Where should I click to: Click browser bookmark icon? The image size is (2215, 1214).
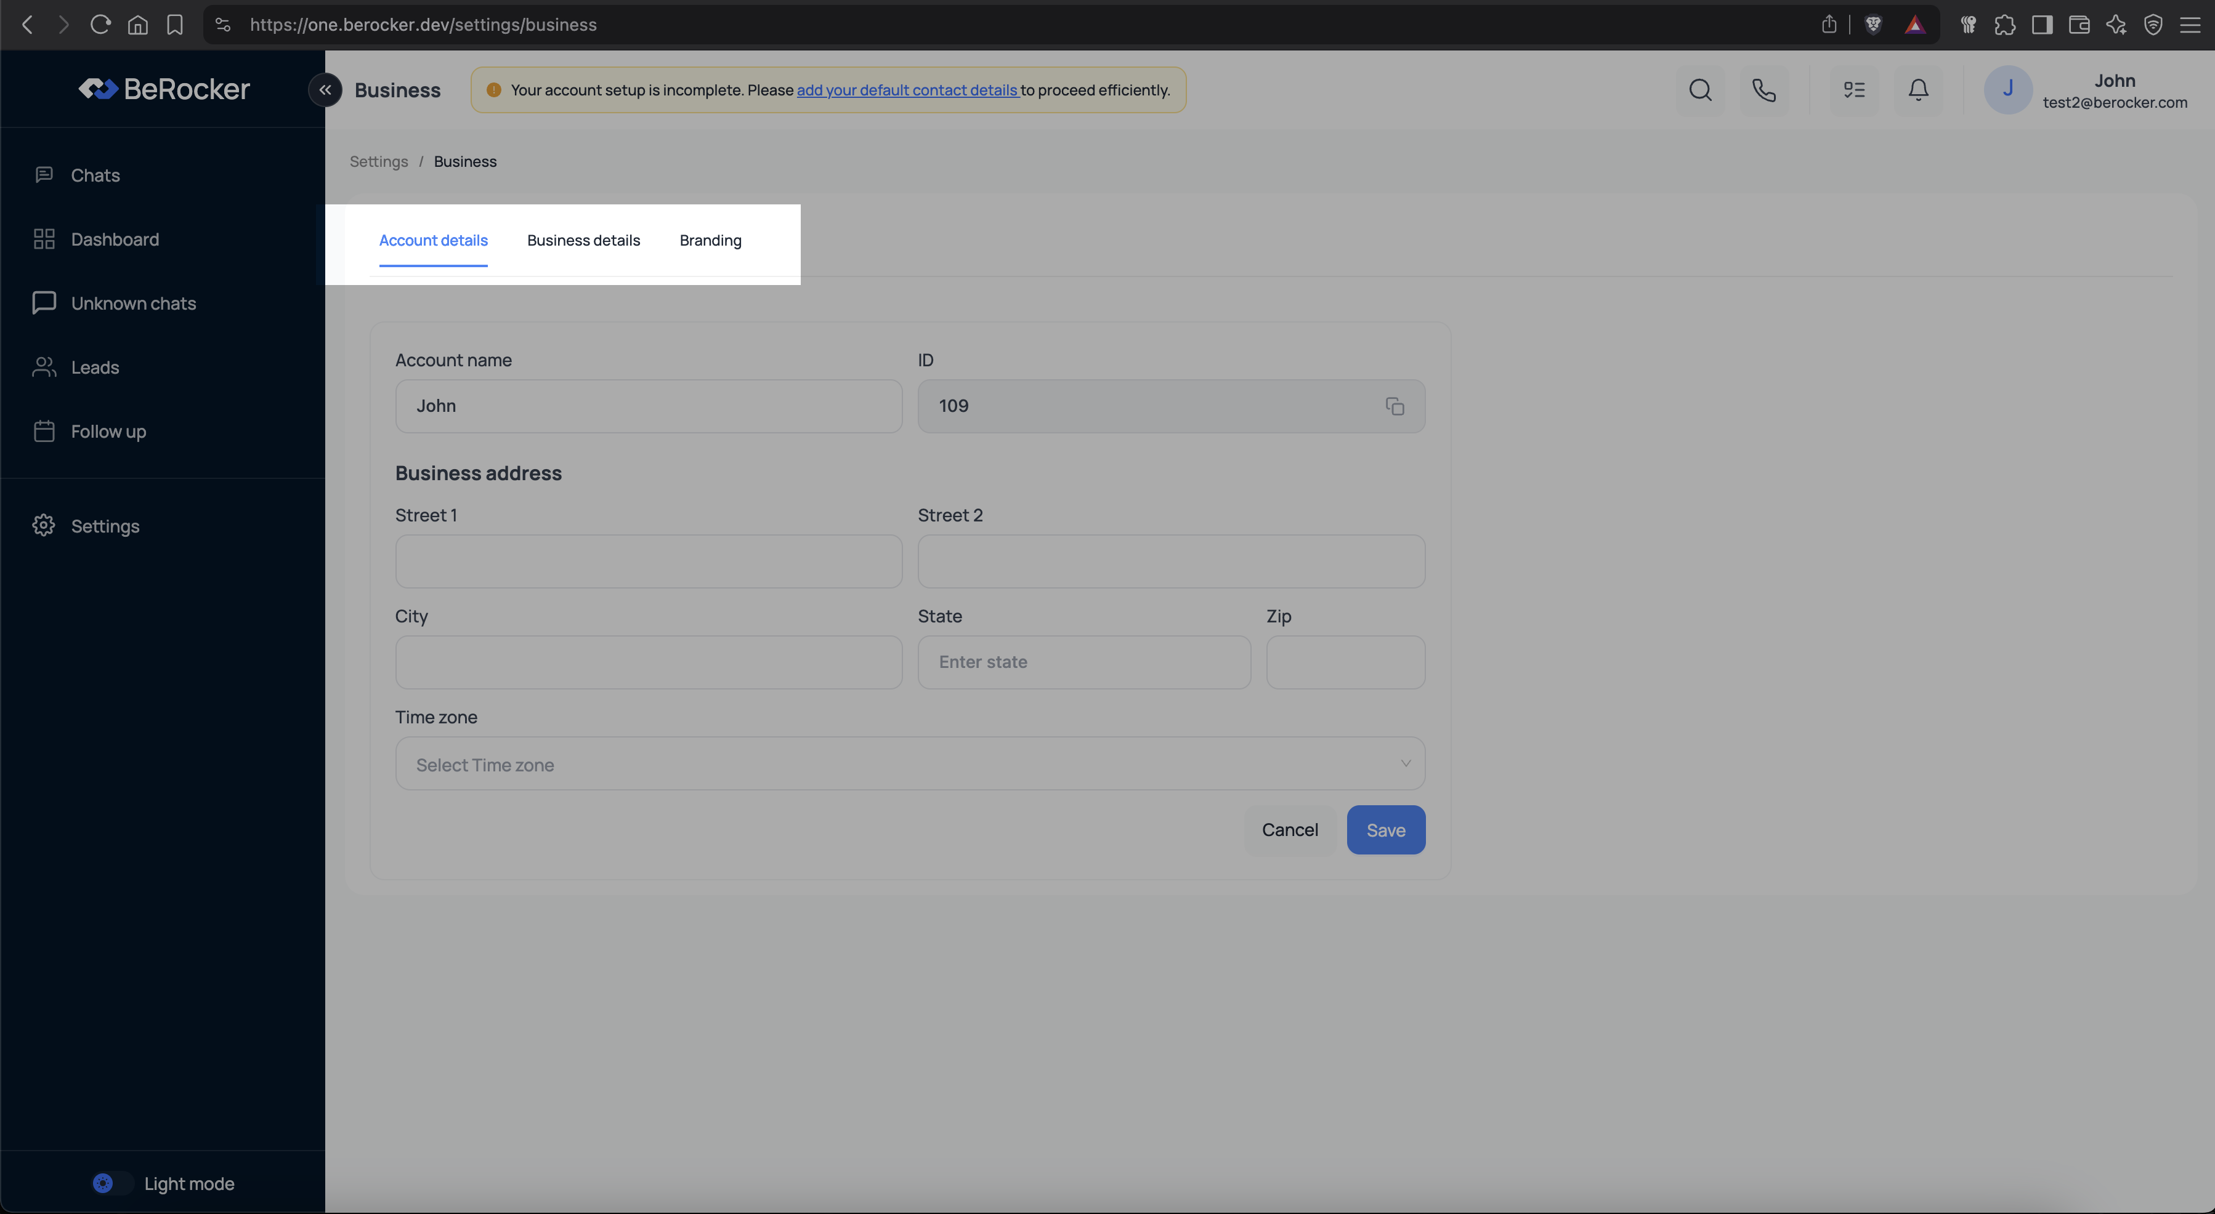click(x=174, y=25)
